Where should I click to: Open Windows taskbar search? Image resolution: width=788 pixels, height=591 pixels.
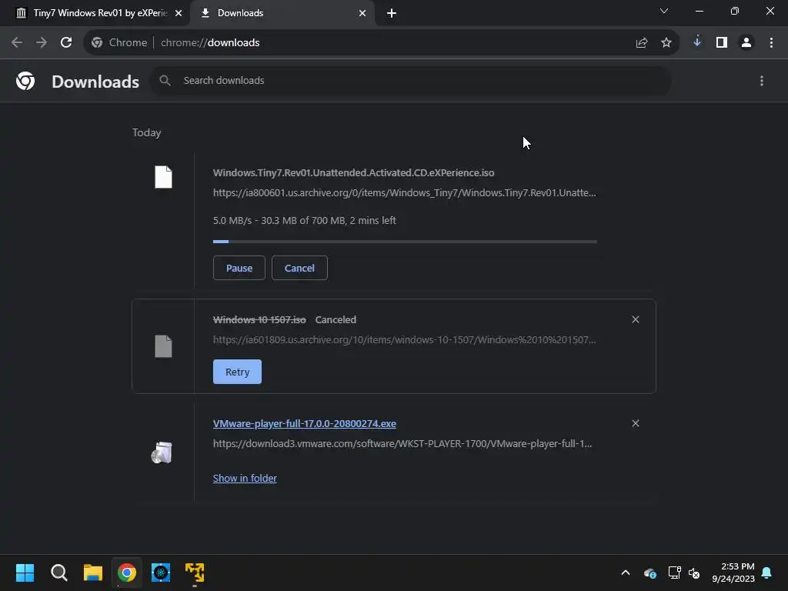(x=58, y=573)
